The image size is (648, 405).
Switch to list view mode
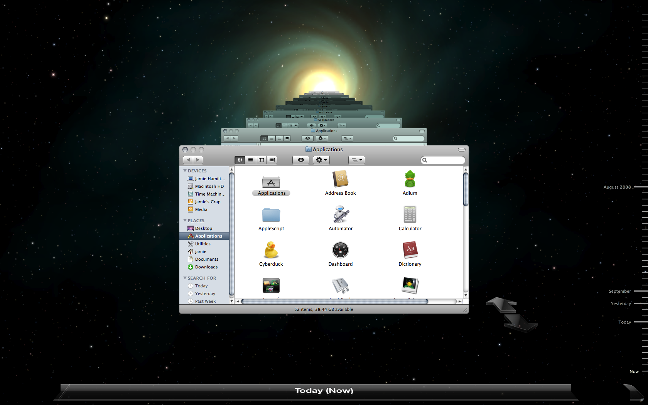pos(251,160)
